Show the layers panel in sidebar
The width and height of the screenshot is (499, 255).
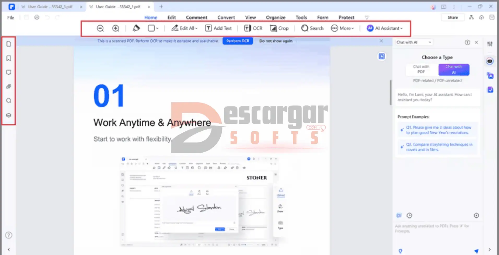[x=9, y=115]
